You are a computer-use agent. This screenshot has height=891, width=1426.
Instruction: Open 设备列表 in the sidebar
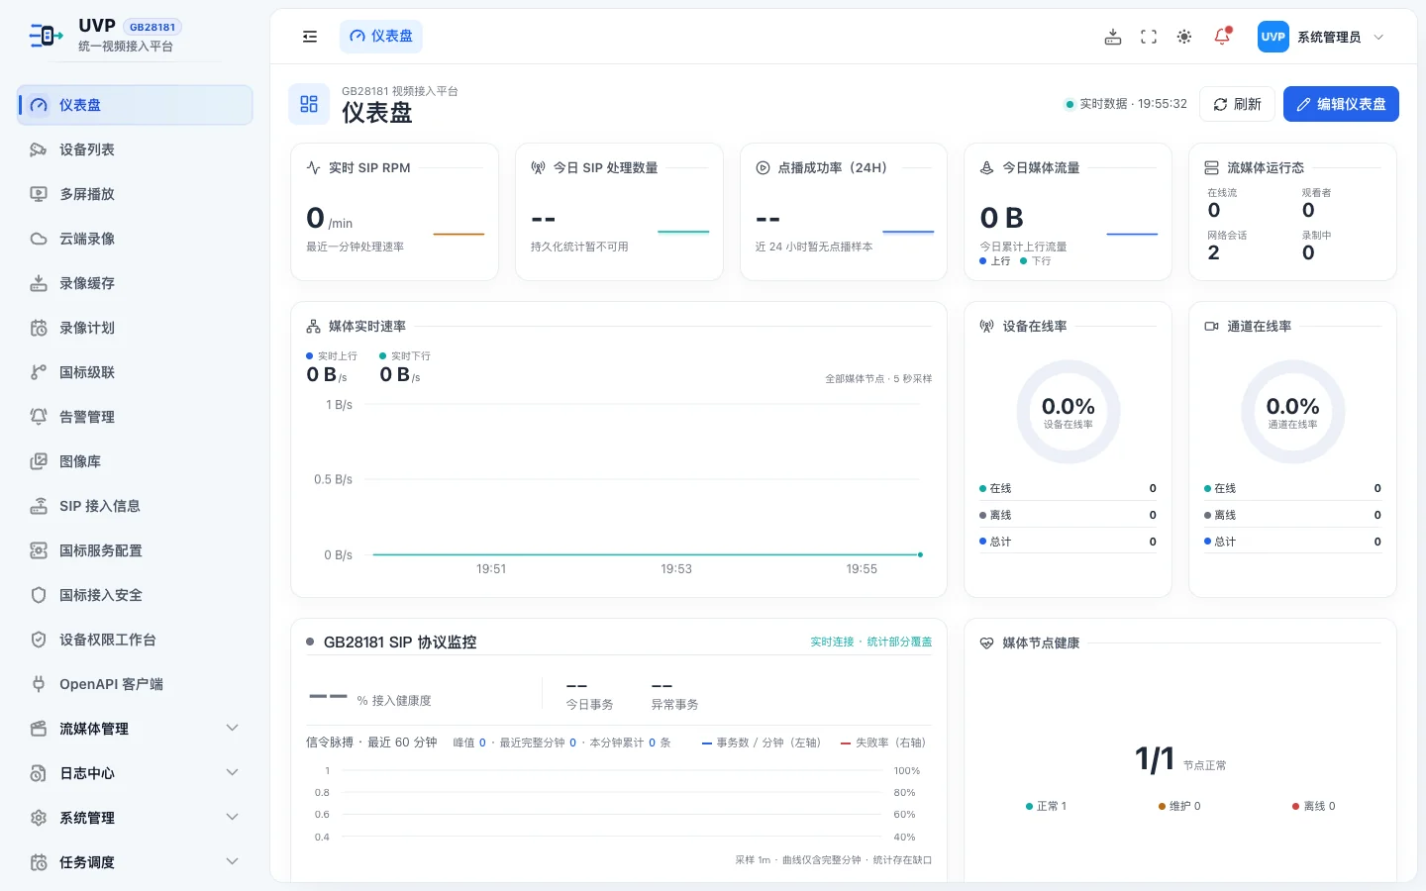coord(136,149)
